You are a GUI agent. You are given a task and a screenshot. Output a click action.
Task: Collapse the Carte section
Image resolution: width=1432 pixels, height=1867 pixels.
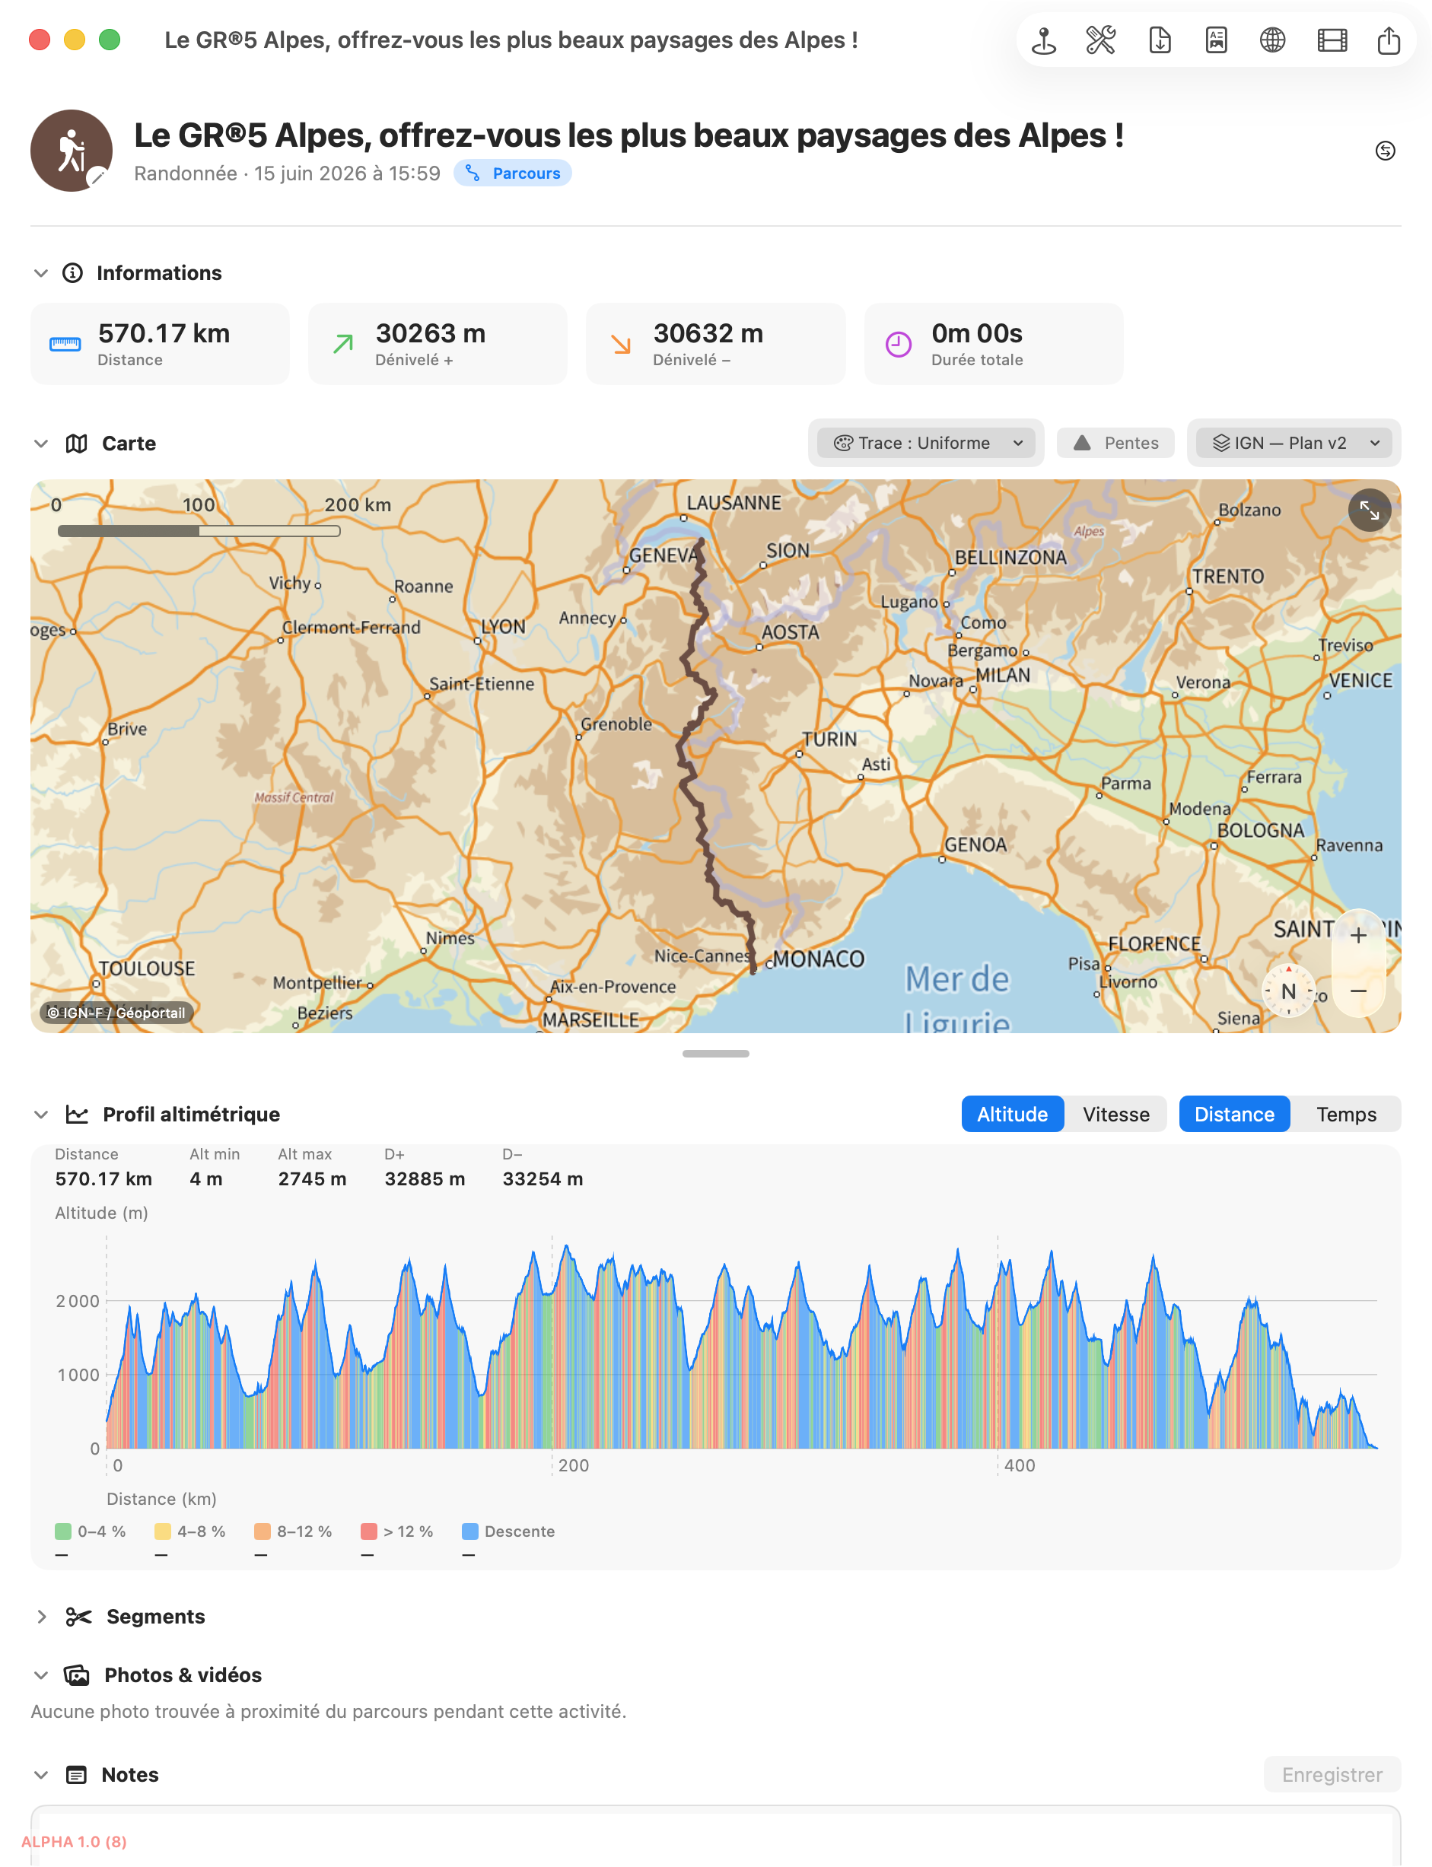(x=40, y=444)
